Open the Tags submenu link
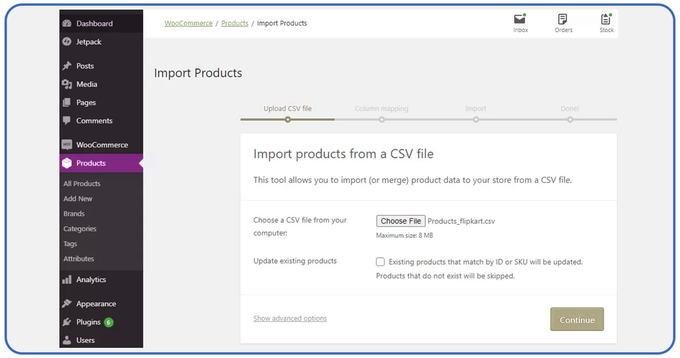The image size is (680, 358). pyautogui.click(x=70, y=244)
